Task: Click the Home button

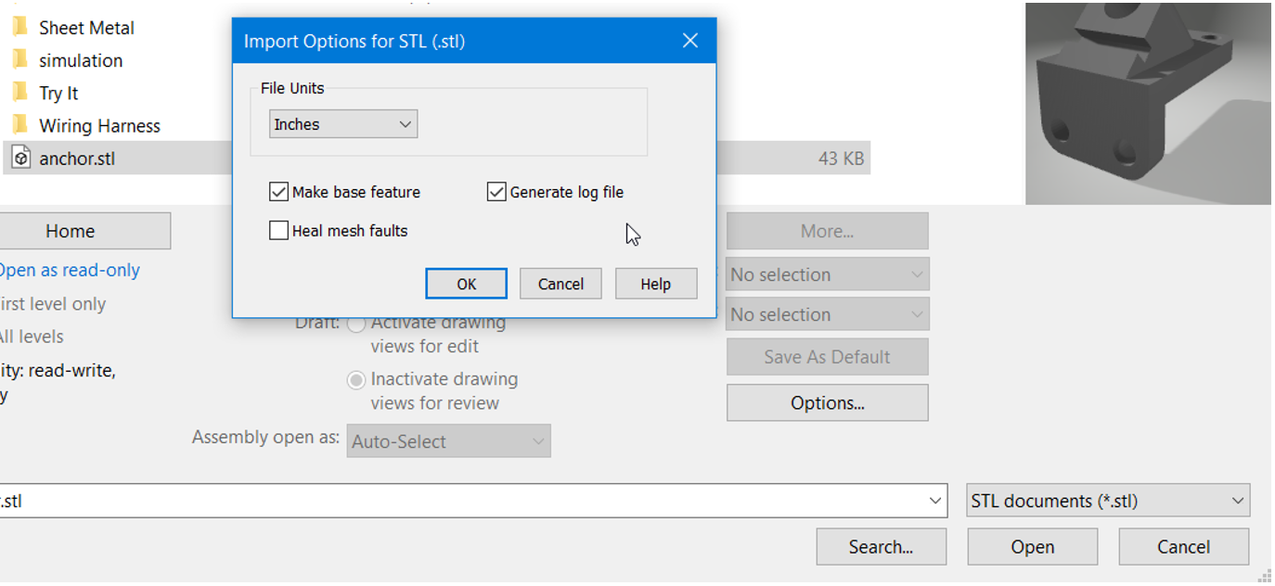Action: 84,230
